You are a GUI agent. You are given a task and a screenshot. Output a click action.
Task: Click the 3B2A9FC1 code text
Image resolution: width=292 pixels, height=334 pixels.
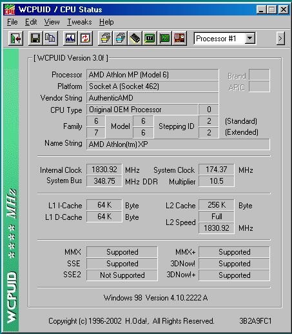pos(255,321)
